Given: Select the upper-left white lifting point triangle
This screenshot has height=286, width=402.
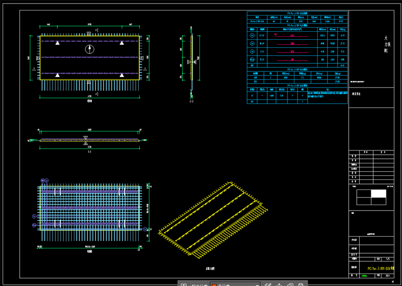Looking at the screenshot, I should [x=58, y=43].
